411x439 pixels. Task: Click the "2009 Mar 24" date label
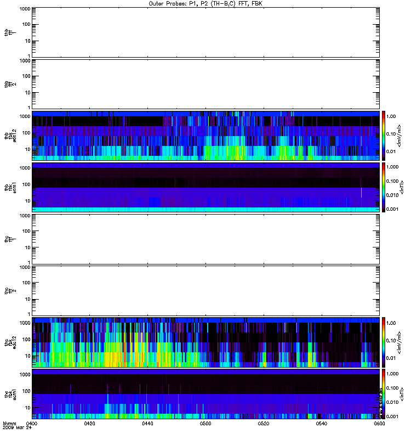[x=18, y=427]
